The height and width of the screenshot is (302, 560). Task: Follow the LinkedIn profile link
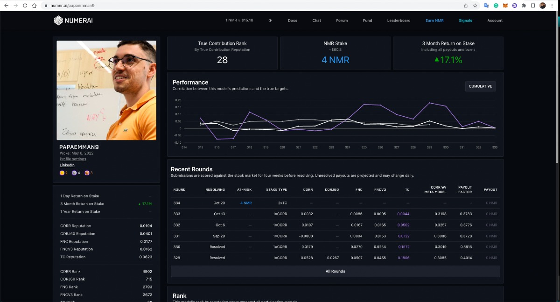(67, 165)
